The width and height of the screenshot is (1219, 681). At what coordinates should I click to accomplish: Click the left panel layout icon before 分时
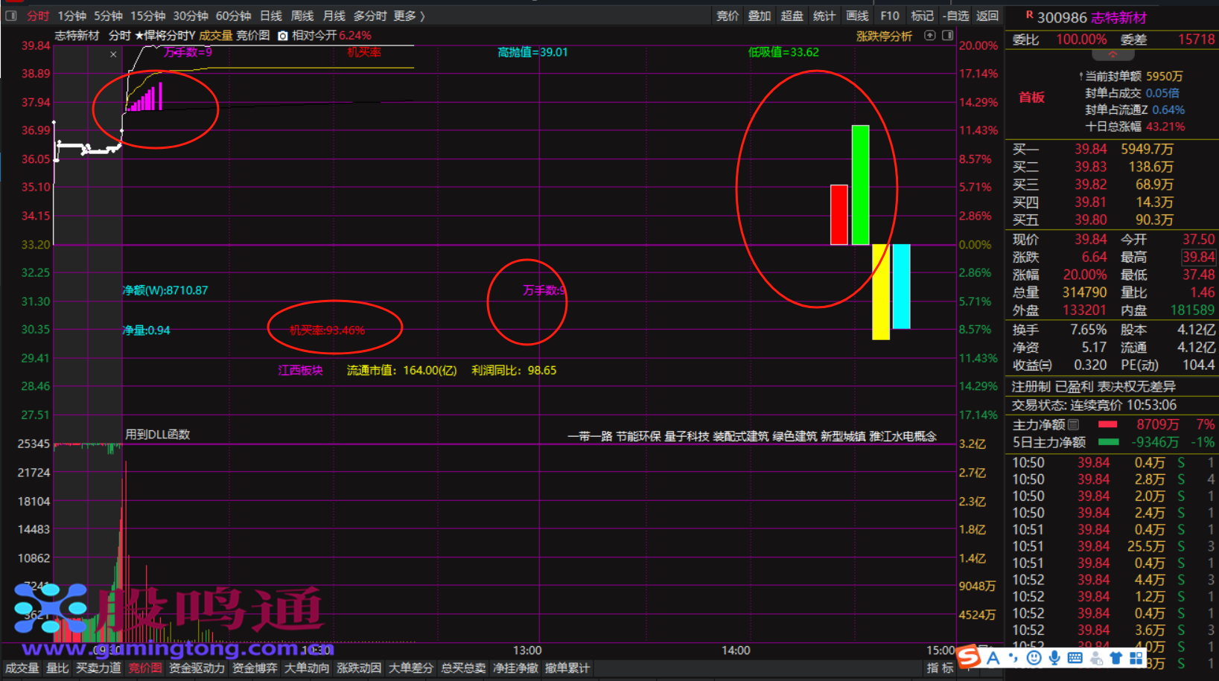coord(11,16)
